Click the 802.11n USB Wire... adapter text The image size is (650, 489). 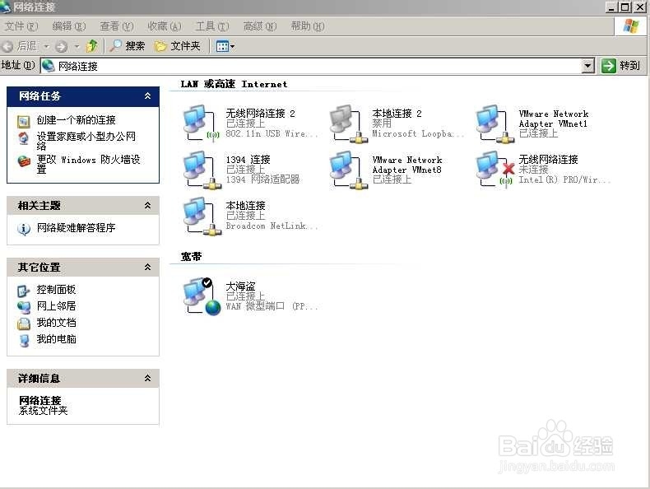pos(272,134)
